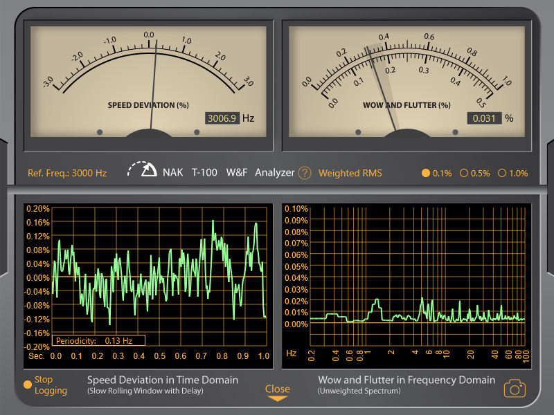The width and height of the screenshot is (554, 415).
Task: Select the 0.1% range radio button
Action: pos(426,174)
